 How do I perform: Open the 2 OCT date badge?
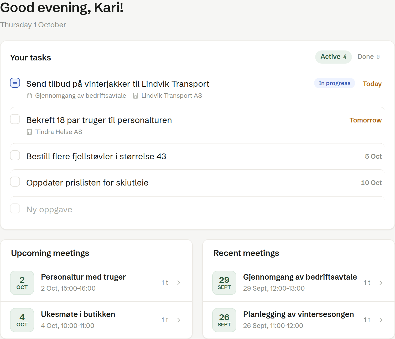[x=22, y=283]
